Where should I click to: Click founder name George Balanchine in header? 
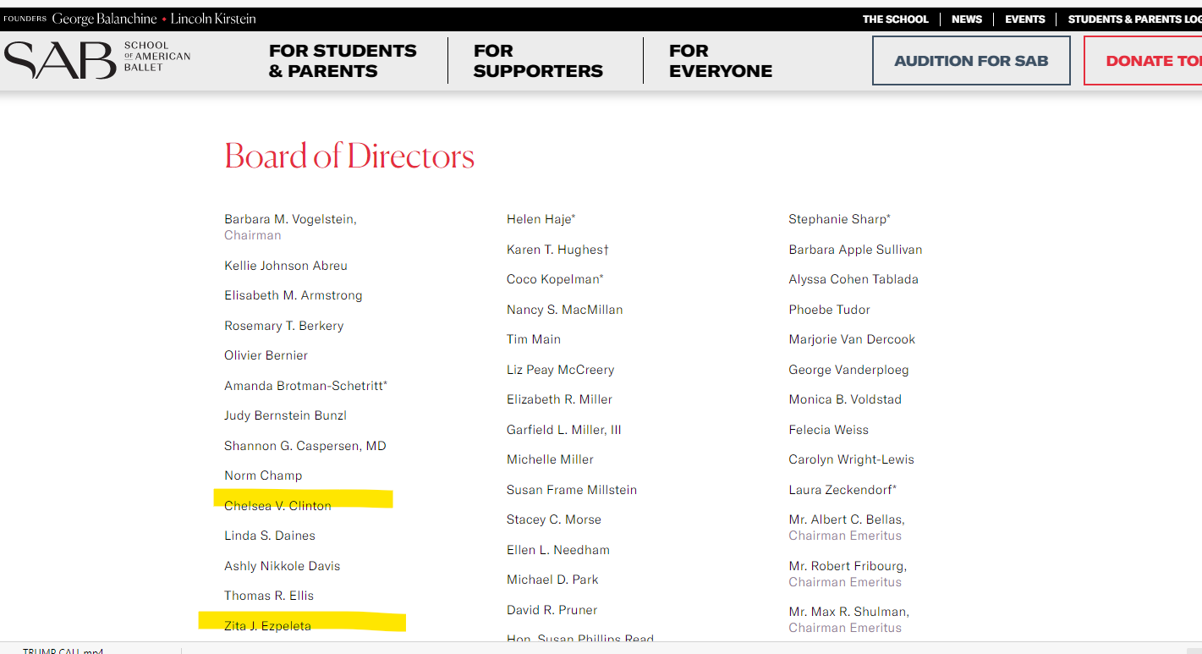104,19
